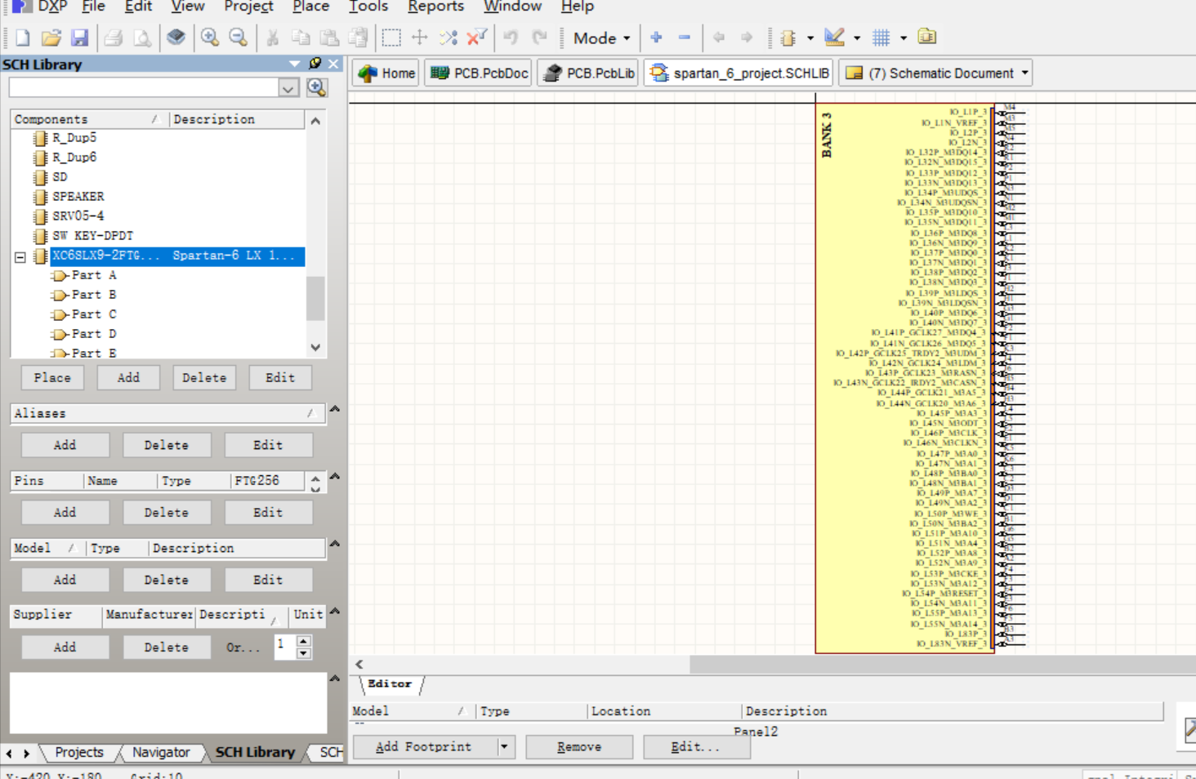Click the Print toolbar icon
Image resolution: width=1196 pixels, height=779 pixels.
pos(114,38)
